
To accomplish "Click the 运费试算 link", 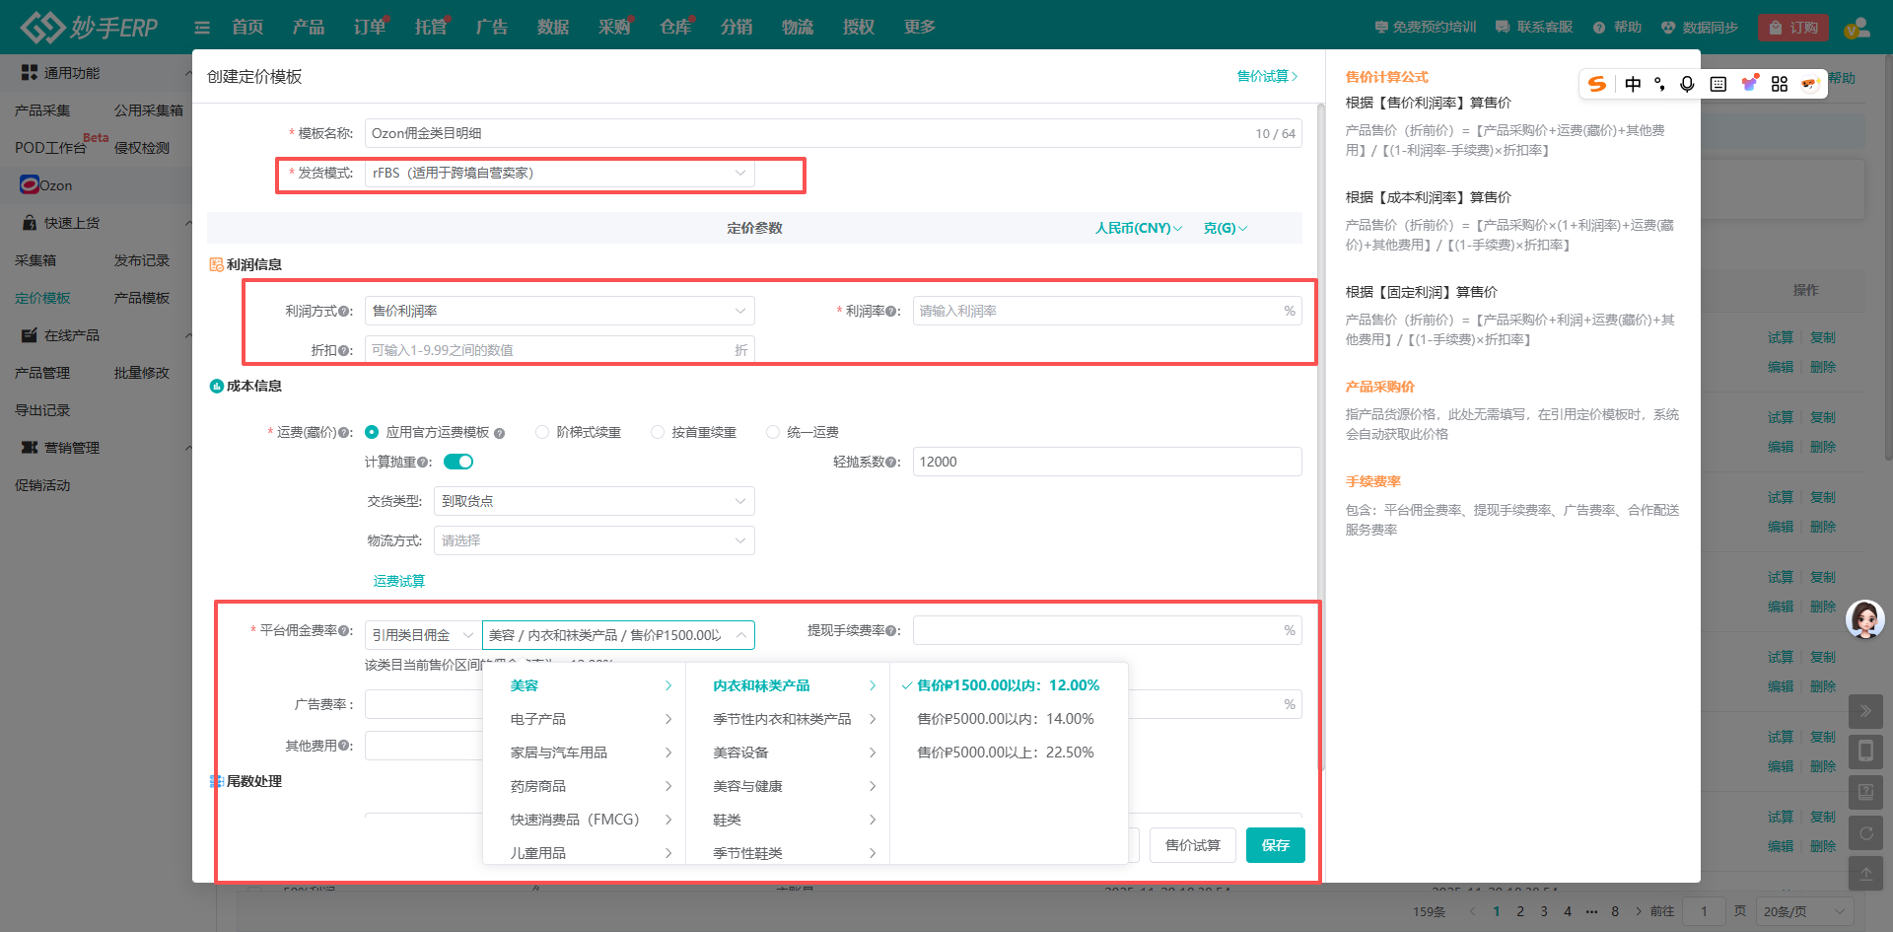I will coord(399,581).
